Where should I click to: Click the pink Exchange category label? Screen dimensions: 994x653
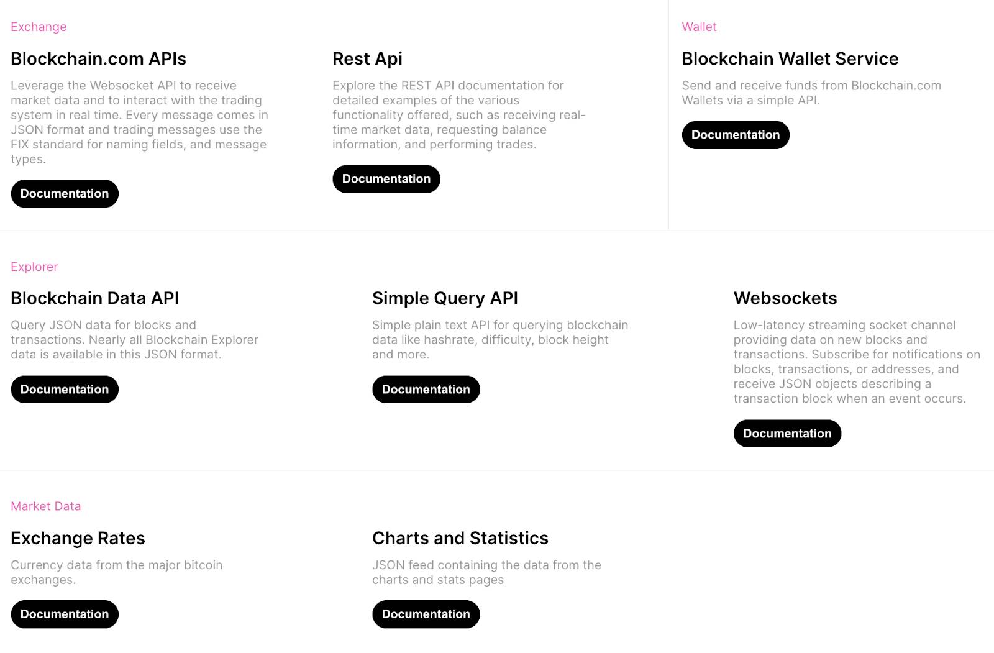click(x=39, y=27)
